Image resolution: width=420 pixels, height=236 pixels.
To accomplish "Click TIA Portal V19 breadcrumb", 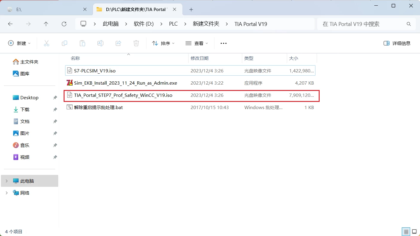I will 251,24.
